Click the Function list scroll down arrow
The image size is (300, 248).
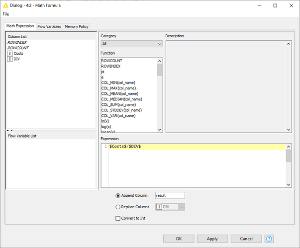click(160, 130)
